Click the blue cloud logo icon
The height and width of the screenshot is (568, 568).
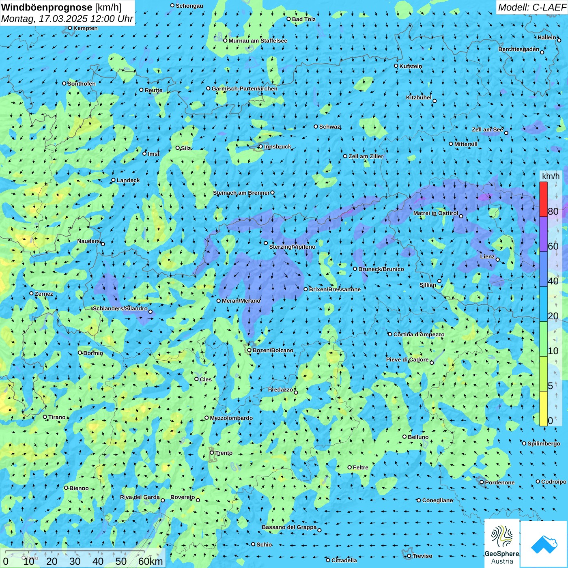(x=544, y=544)
